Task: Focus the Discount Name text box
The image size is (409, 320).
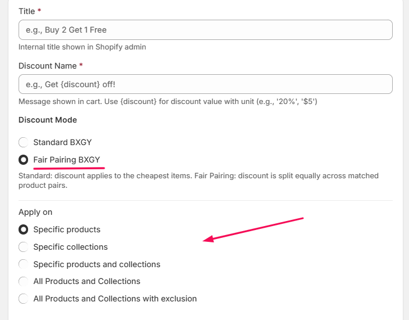Action: pos(205,84)
